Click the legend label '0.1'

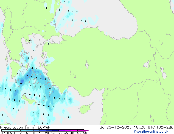pyautogui.click(x=3, y=133)
